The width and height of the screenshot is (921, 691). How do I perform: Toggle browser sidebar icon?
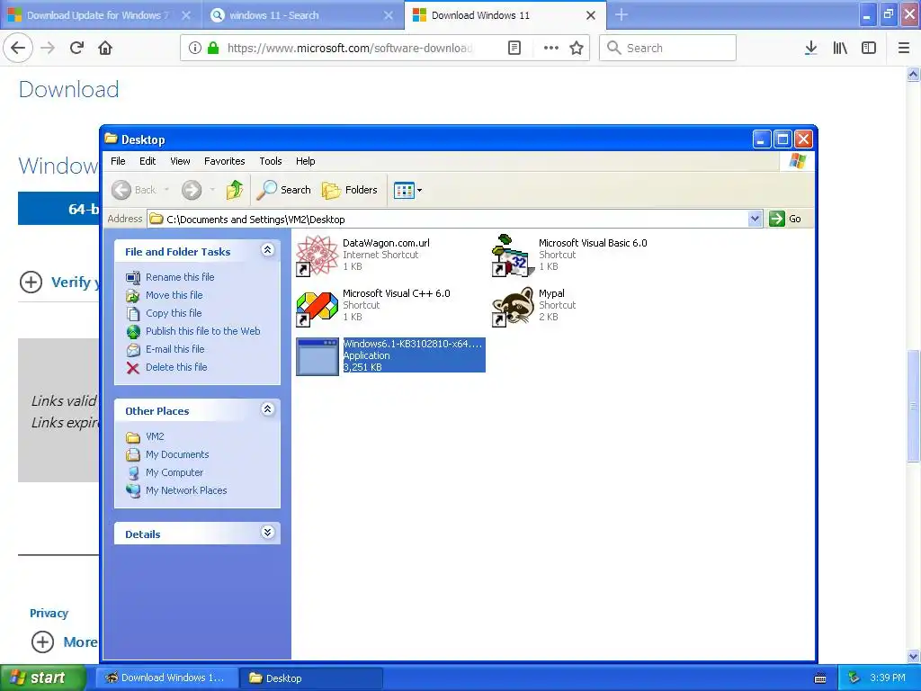pos(869,48)
